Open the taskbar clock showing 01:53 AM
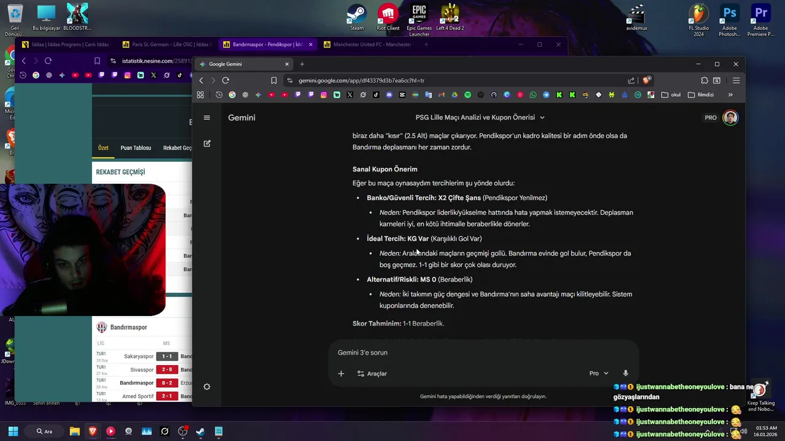This screenshot has height=441, width=785. point(767,431)
